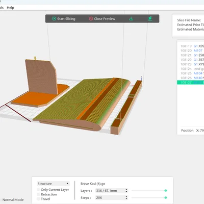
Task: Select G-code line 108125 M104
Action: [x=191, y=73]
